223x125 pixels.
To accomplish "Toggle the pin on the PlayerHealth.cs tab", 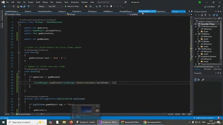I will (152, 11).
